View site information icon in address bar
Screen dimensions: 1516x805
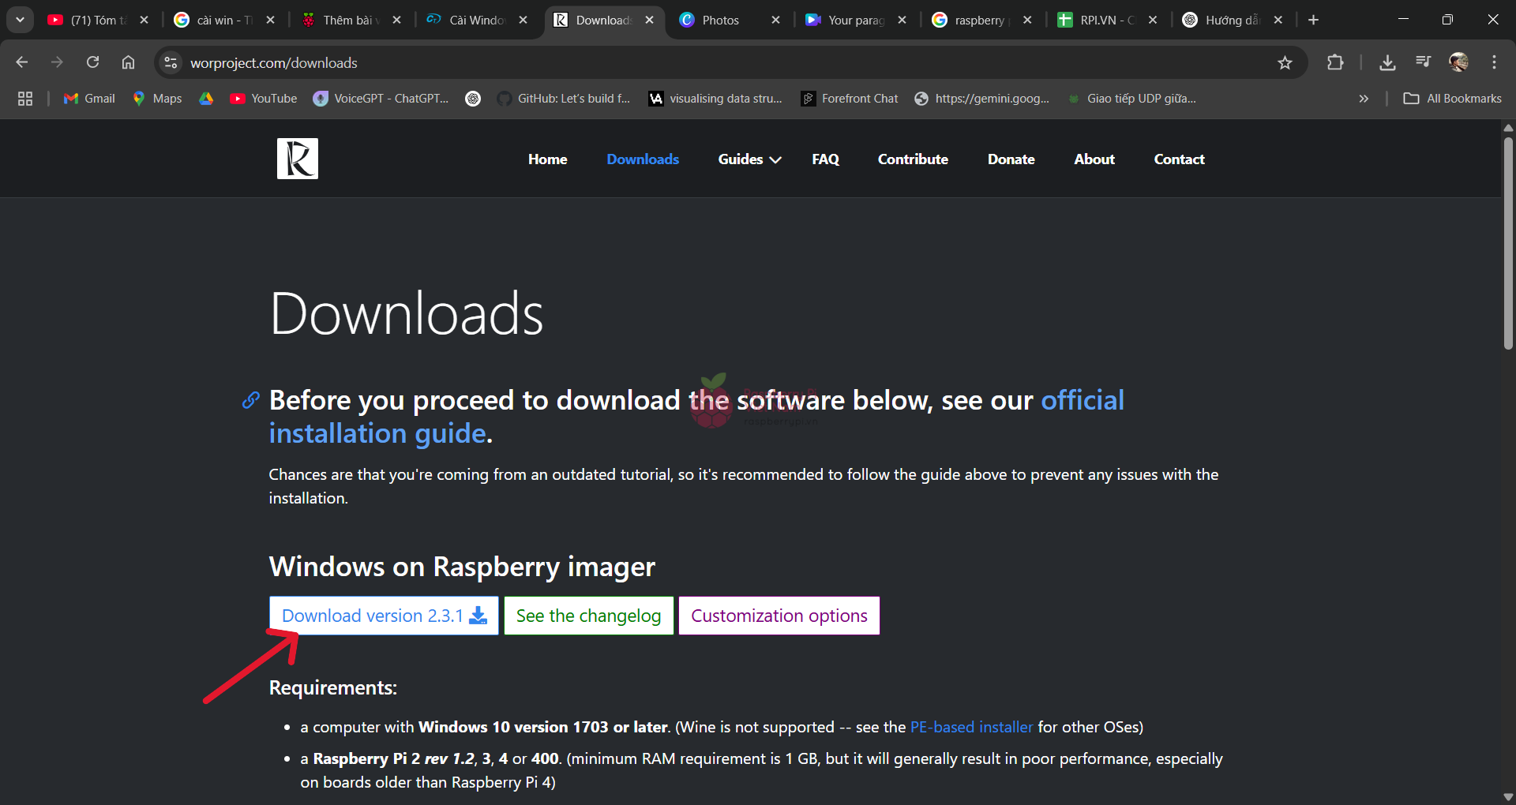click(171, 63)
